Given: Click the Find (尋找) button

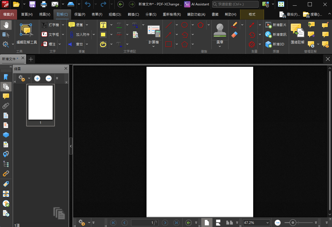Looking at the screenshot, I should (x=290, y=14).
